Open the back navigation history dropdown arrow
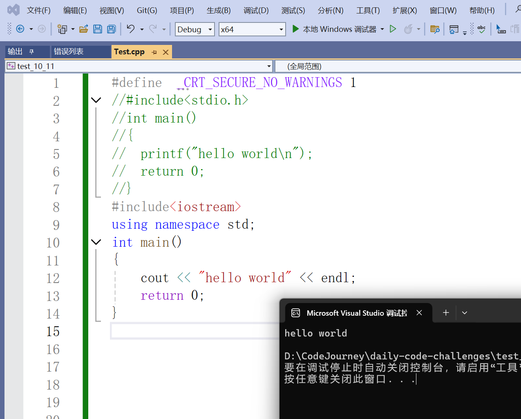 click(x=31, y=29)
